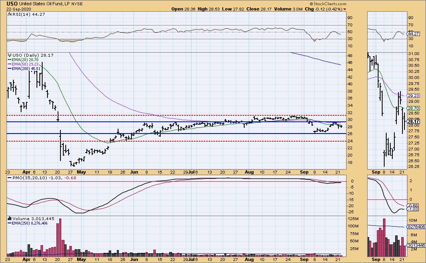426x263 pixels.
Task: Click the 44.27 RSI value tag
Action: coord(414,34)
